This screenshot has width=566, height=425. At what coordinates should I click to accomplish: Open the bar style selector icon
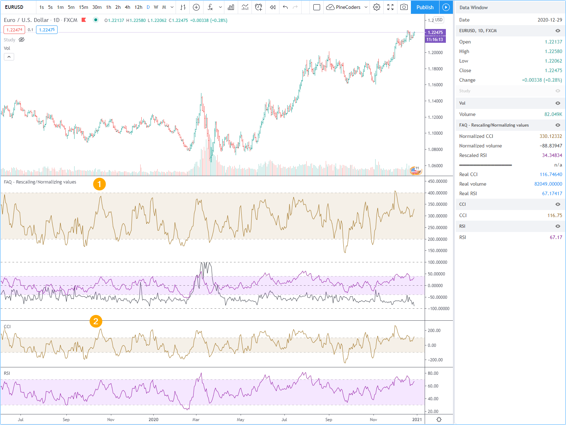pyautogui.click(x=183, y=7)
